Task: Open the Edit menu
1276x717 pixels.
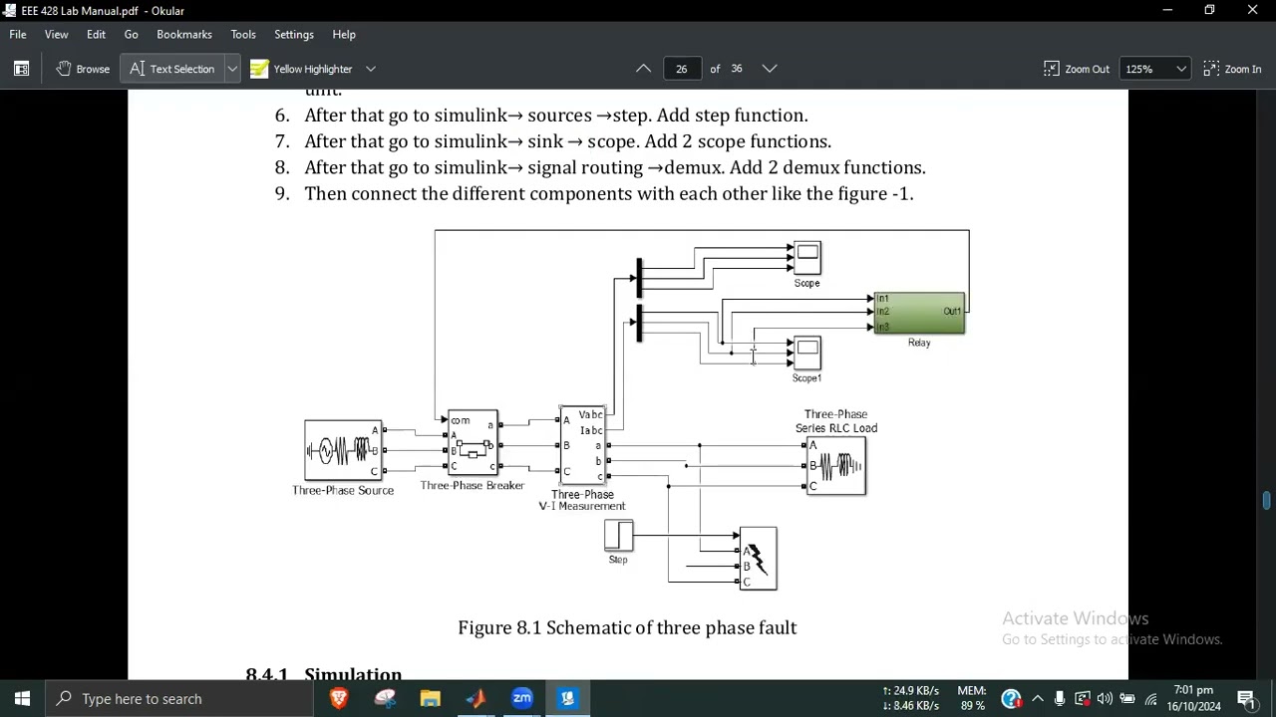Action: (96, 34)
